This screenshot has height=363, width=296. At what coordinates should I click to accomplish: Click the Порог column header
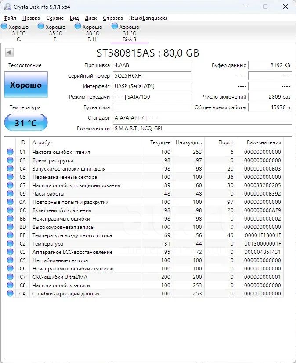coord(220,142)
